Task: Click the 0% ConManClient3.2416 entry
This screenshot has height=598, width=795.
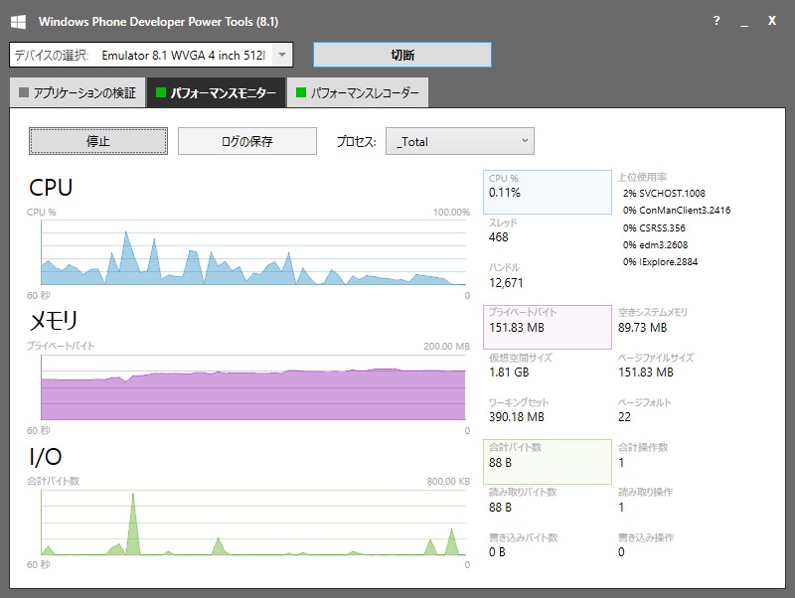Action: 677,211
